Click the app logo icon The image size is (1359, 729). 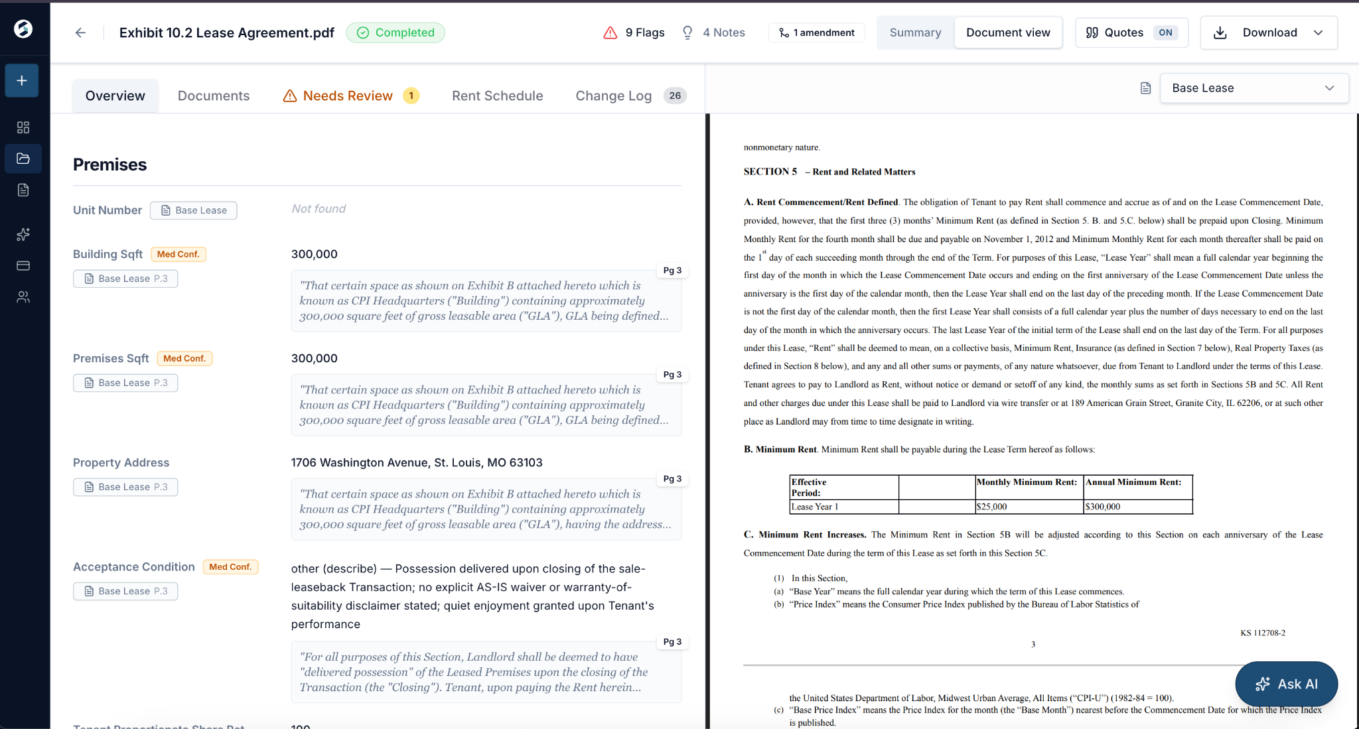click(23, 29)
